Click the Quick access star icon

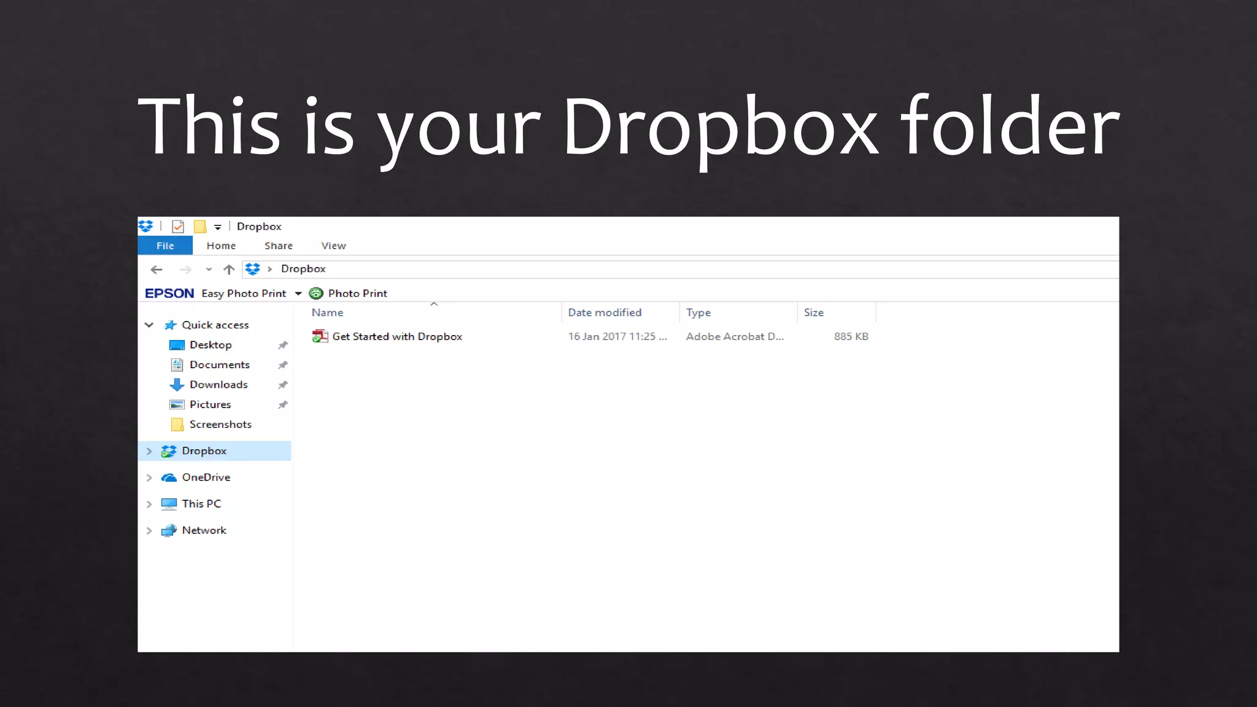170,325
